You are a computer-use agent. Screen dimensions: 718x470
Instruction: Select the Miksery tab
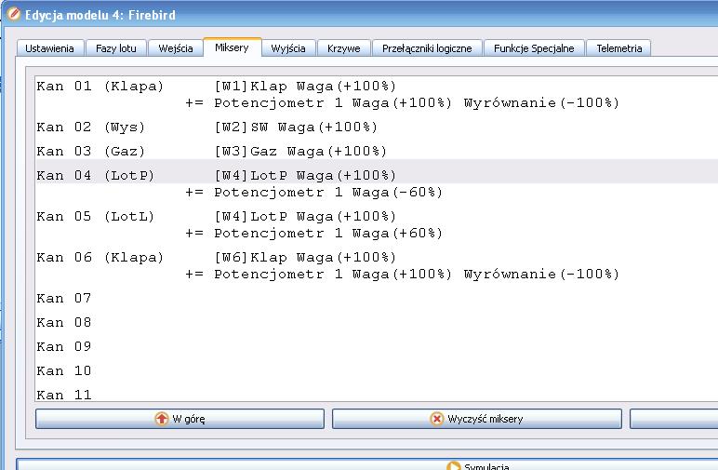[x=232, y=47]
